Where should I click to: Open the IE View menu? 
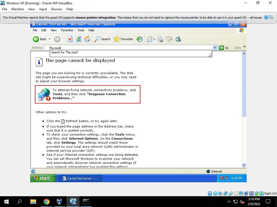click(x=54, y=30)
